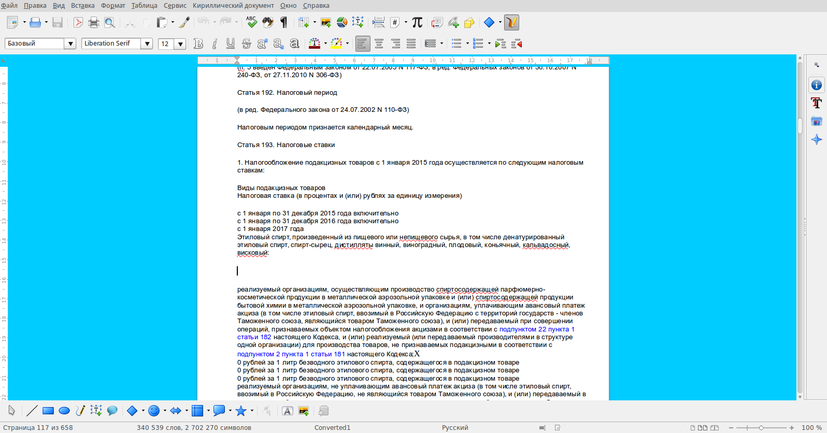Open the Файл menu
Screen dimensions: 827x433
(x=9, y=6)
